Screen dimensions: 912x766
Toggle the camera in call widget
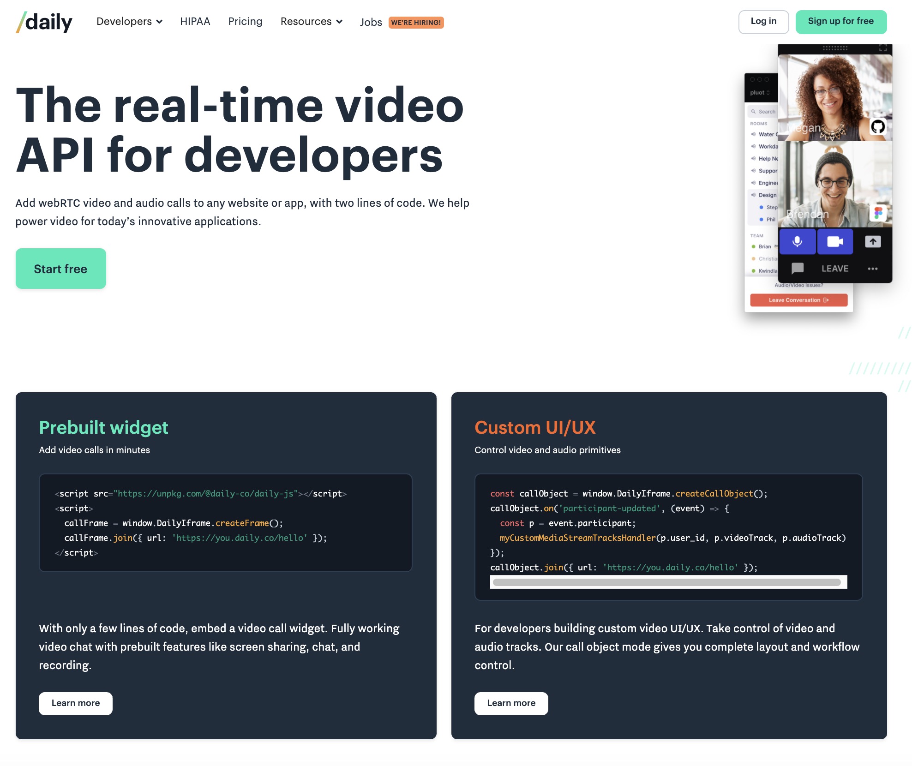click(835, 241)
